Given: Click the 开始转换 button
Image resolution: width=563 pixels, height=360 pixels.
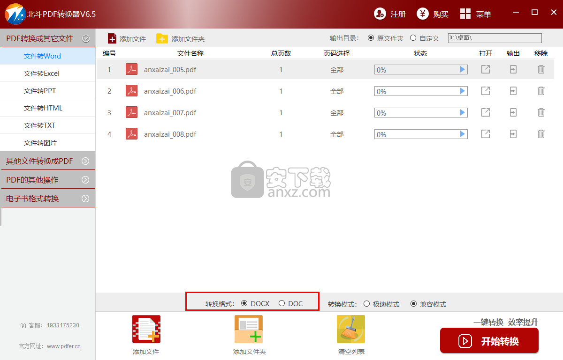Looking at the screenshot, I should pos(489,341).
